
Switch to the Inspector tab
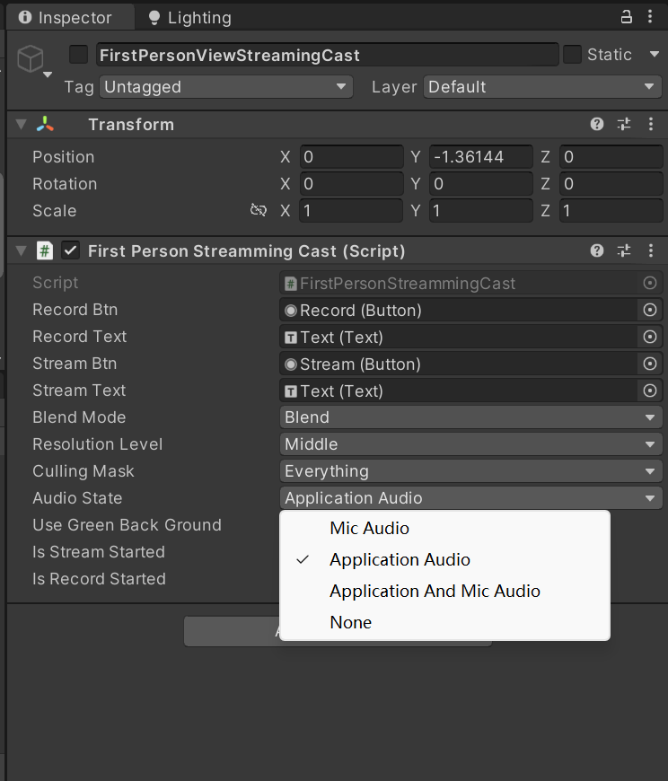point(70,18)
